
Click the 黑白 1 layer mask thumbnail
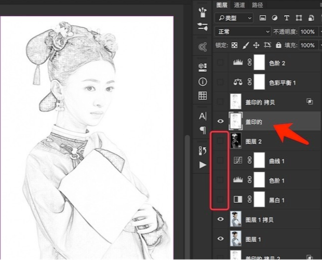coord(259,199)
